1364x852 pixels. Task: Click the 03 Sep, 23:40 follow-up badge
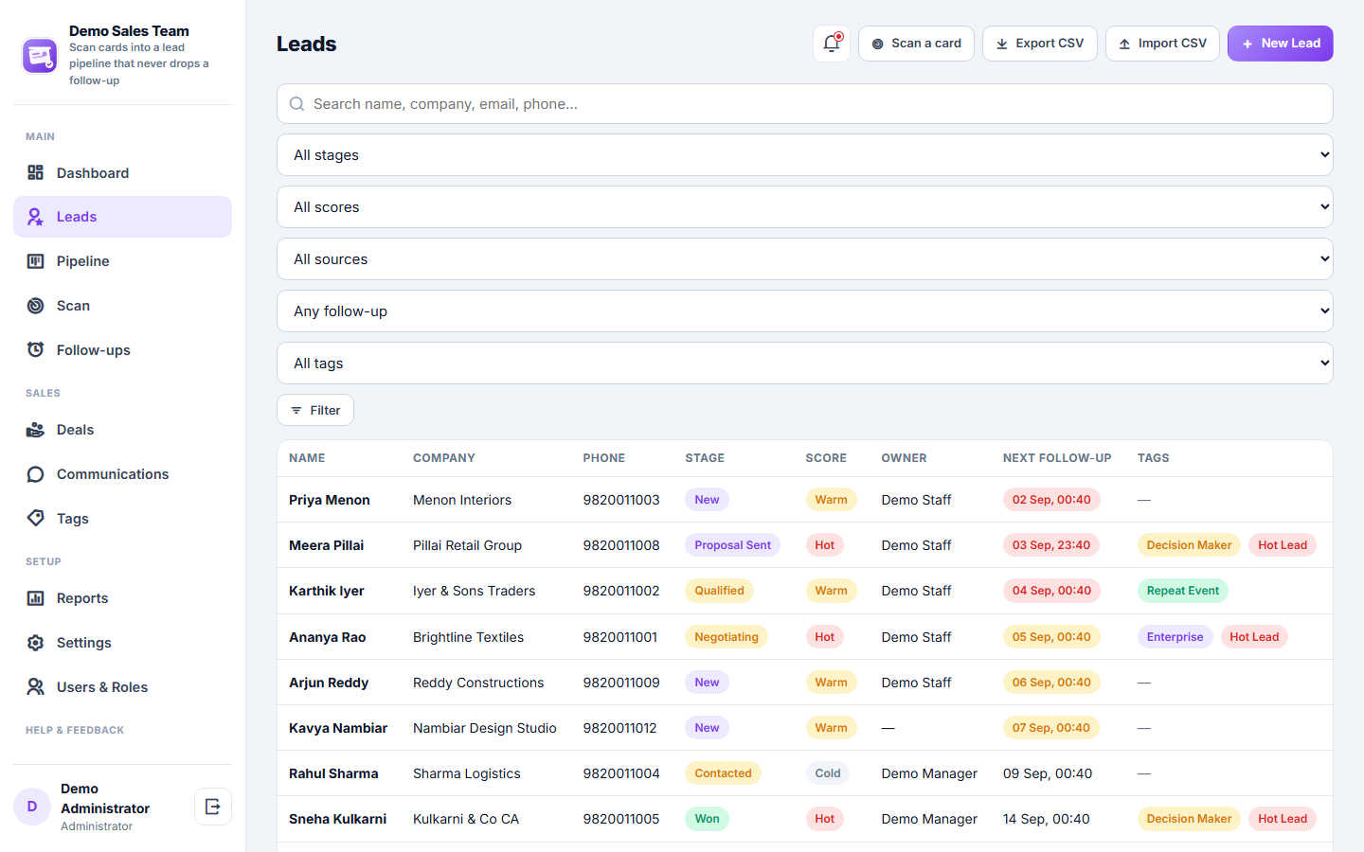[x=1050, y=545]
